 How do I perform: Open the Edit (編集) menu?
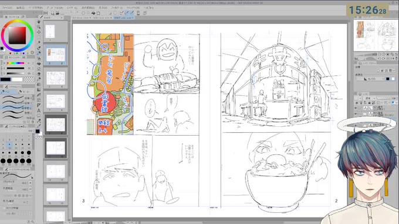(20, 8)
